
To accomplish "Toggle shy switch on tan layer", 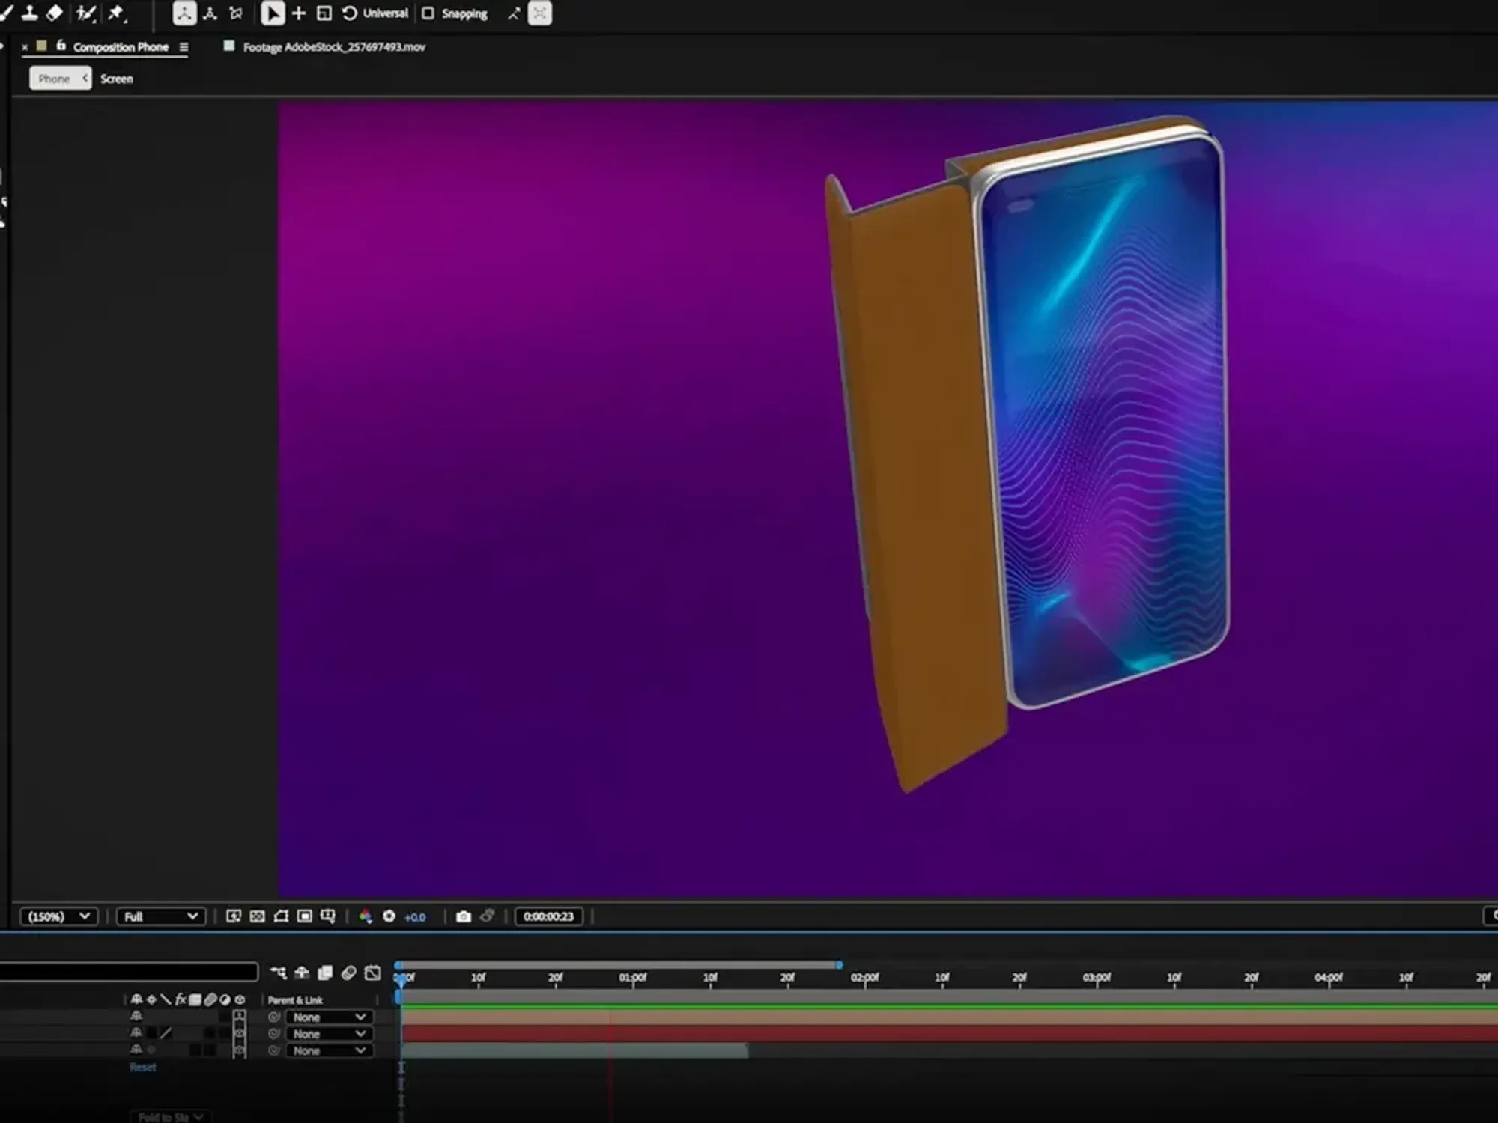I will 136,1017.
